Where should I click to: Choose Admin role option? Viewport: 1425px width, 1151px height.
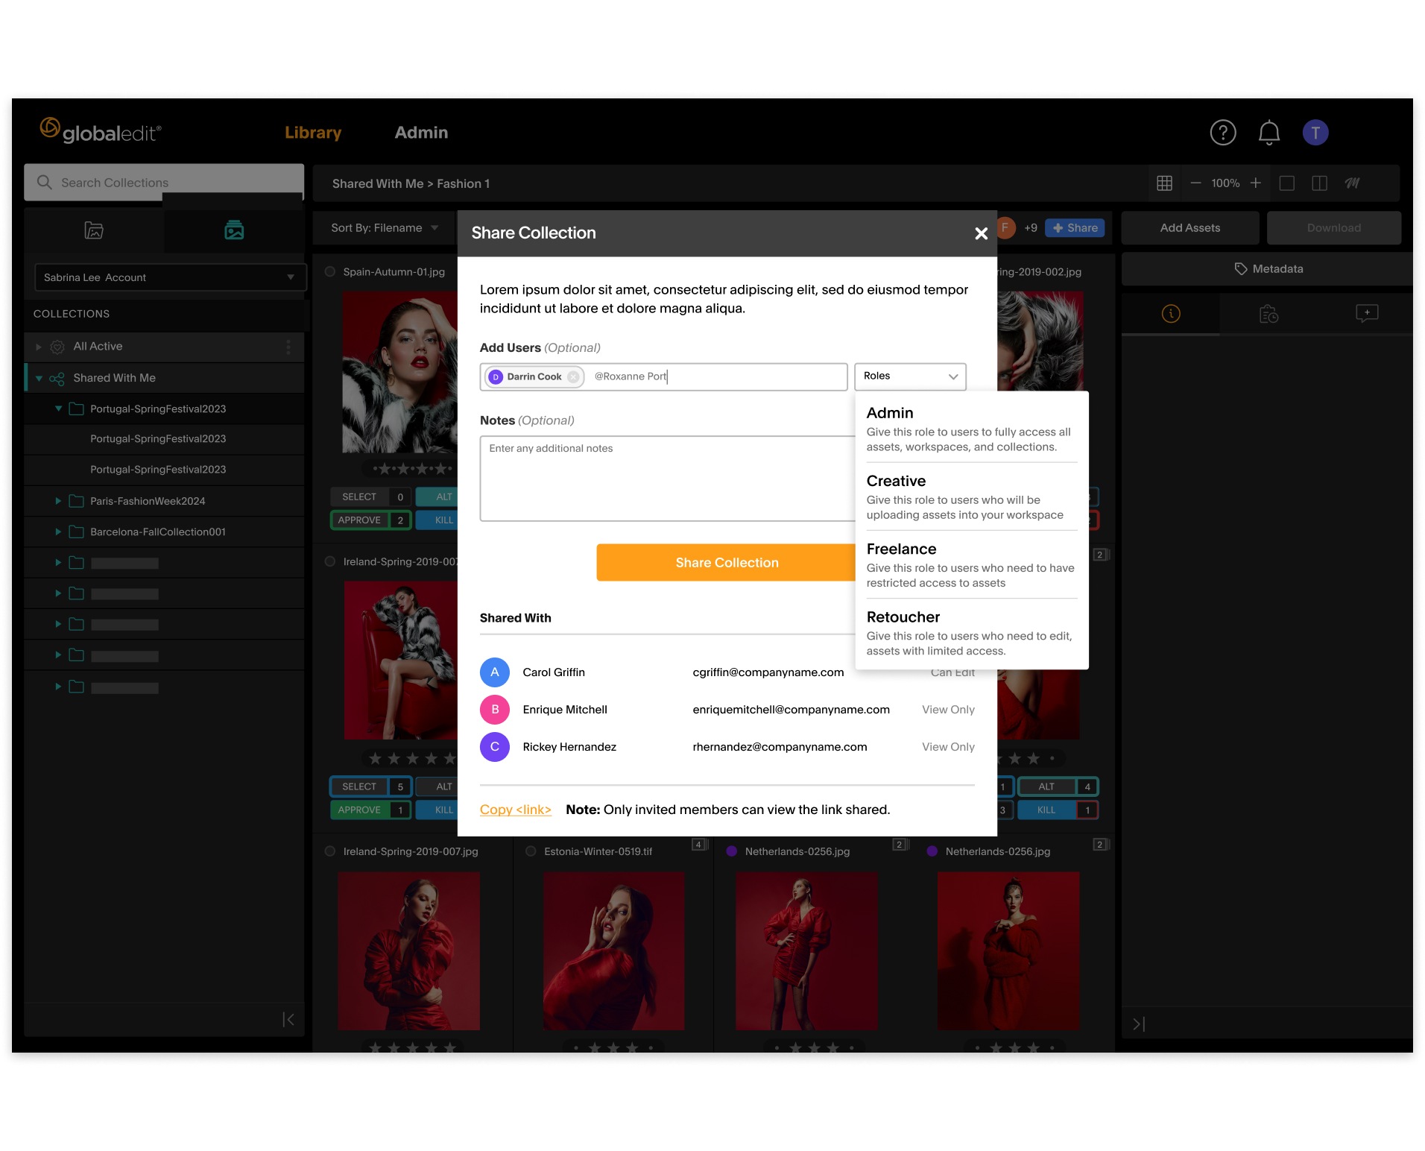pos(972,429)
